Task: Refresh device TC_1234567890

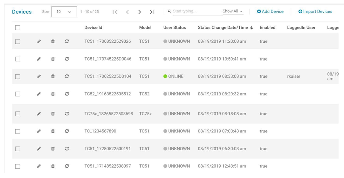Action: click(67, 131)
